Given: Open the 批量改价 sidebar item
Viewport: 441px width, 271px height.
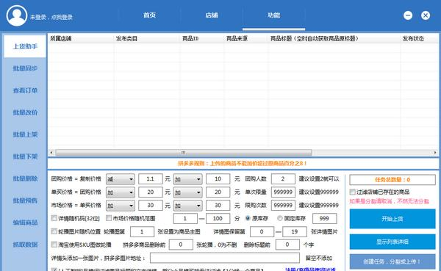Looking at the screenshot, I should coord(25,112).
